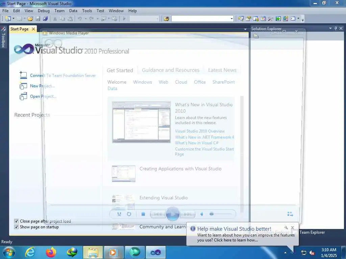
Task: Click the Play button in Windows Media Player
Action: [173, 214]
